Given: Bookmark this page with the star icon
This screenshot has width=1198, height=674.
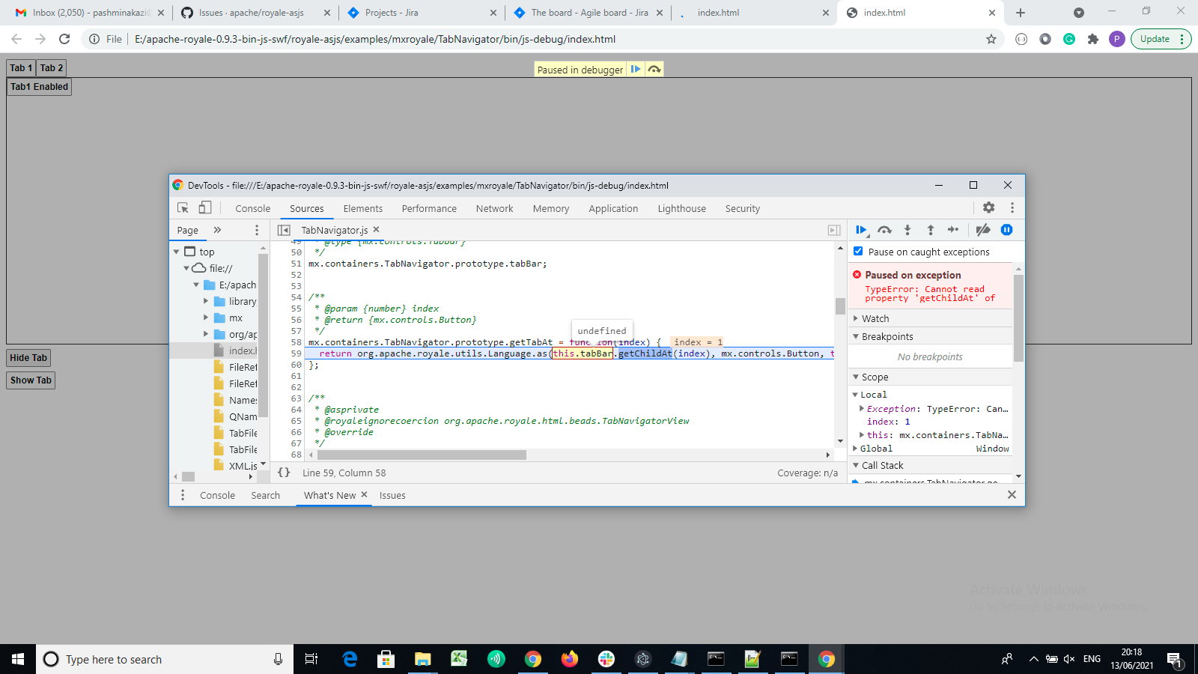Looking at the screenshot, I should [x=991, y=39].
